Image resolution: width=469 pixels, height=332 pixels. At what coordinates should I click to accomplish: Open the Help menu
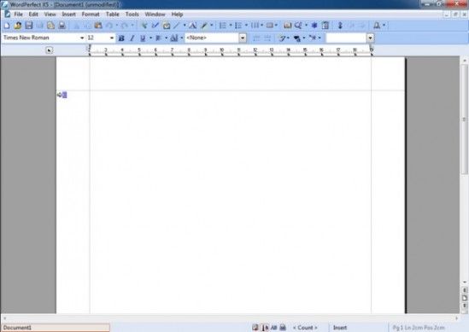(177, 14)
